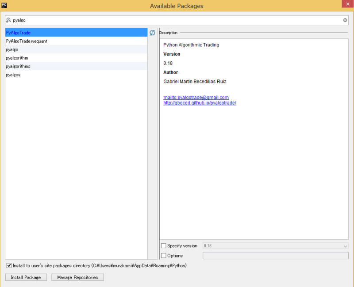This screenshot has height=287, width=354.
Task: Select the PyAlgoTrade package
Action: 19,32
